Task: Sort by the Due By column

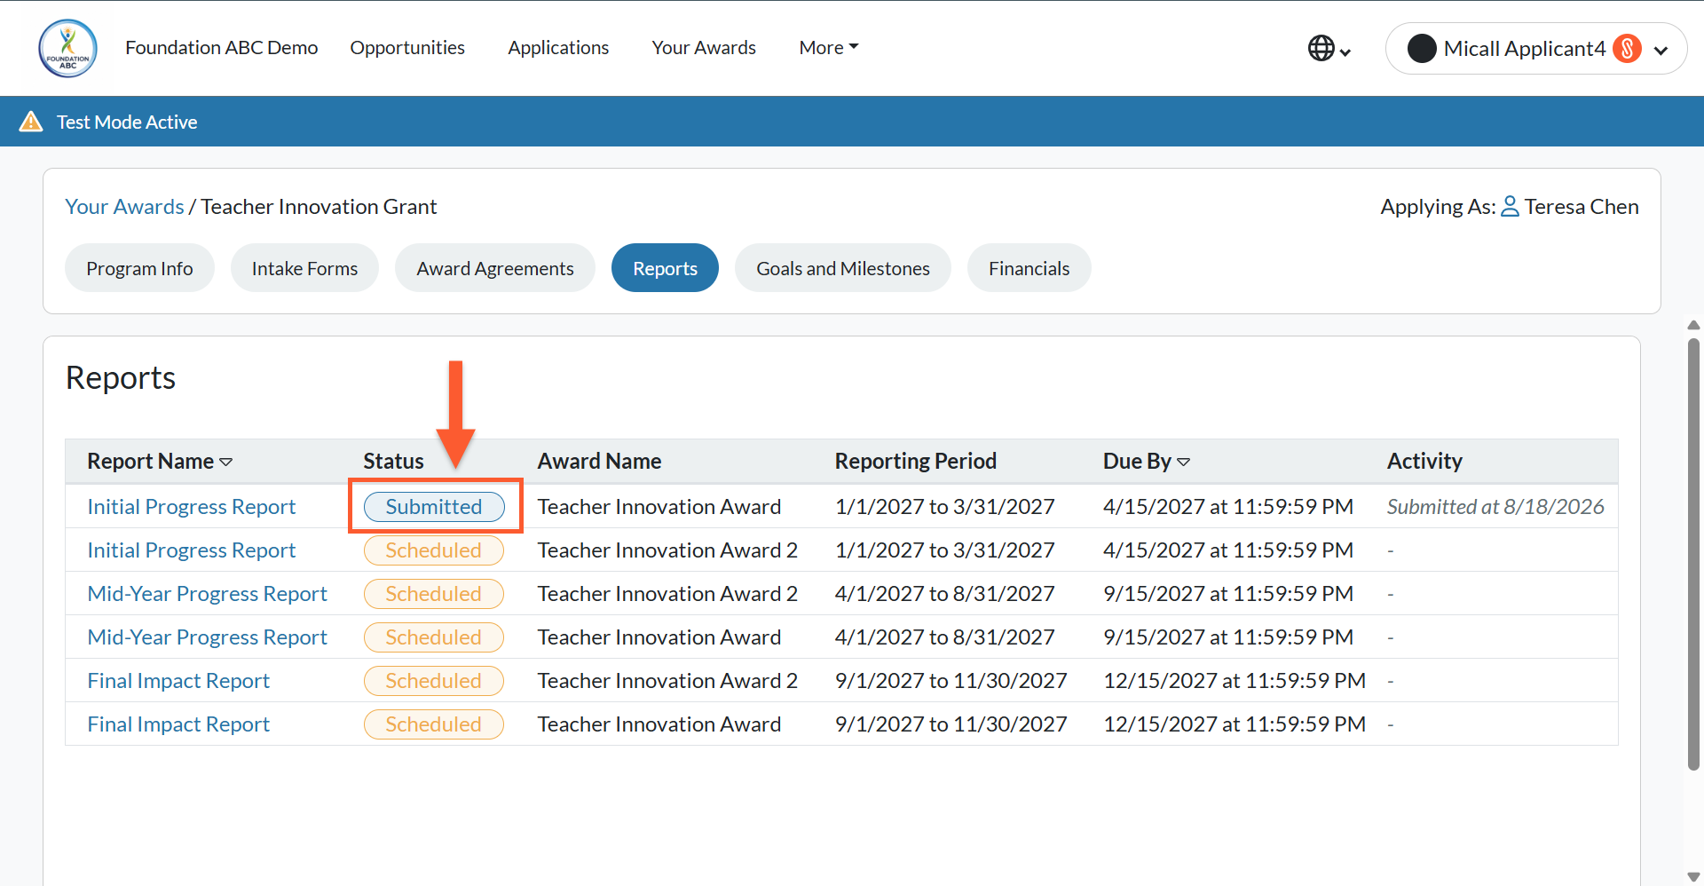Action: click(x=1146, y=462)
